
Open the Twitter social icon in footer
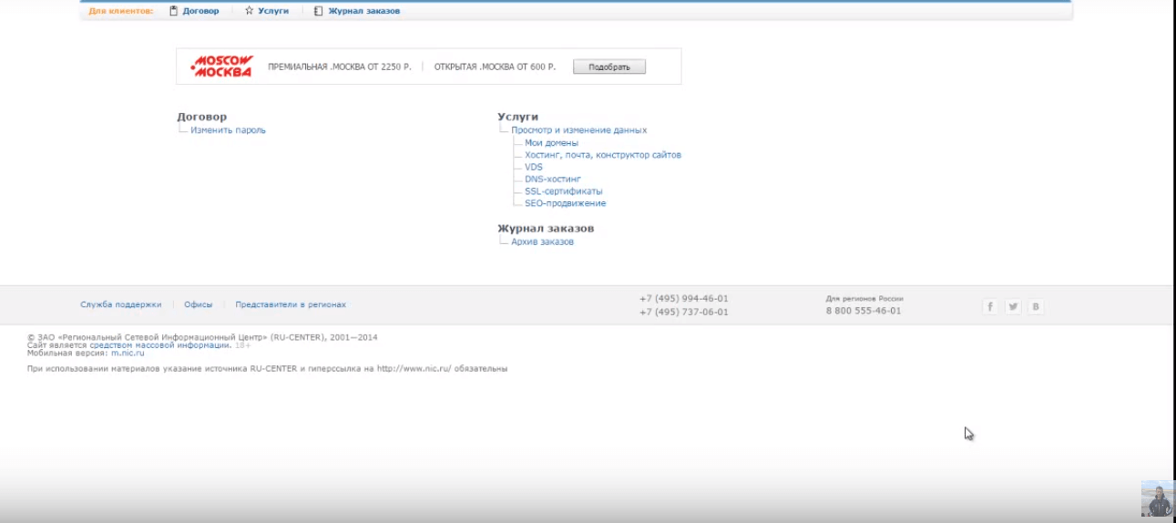(1013, 307)
